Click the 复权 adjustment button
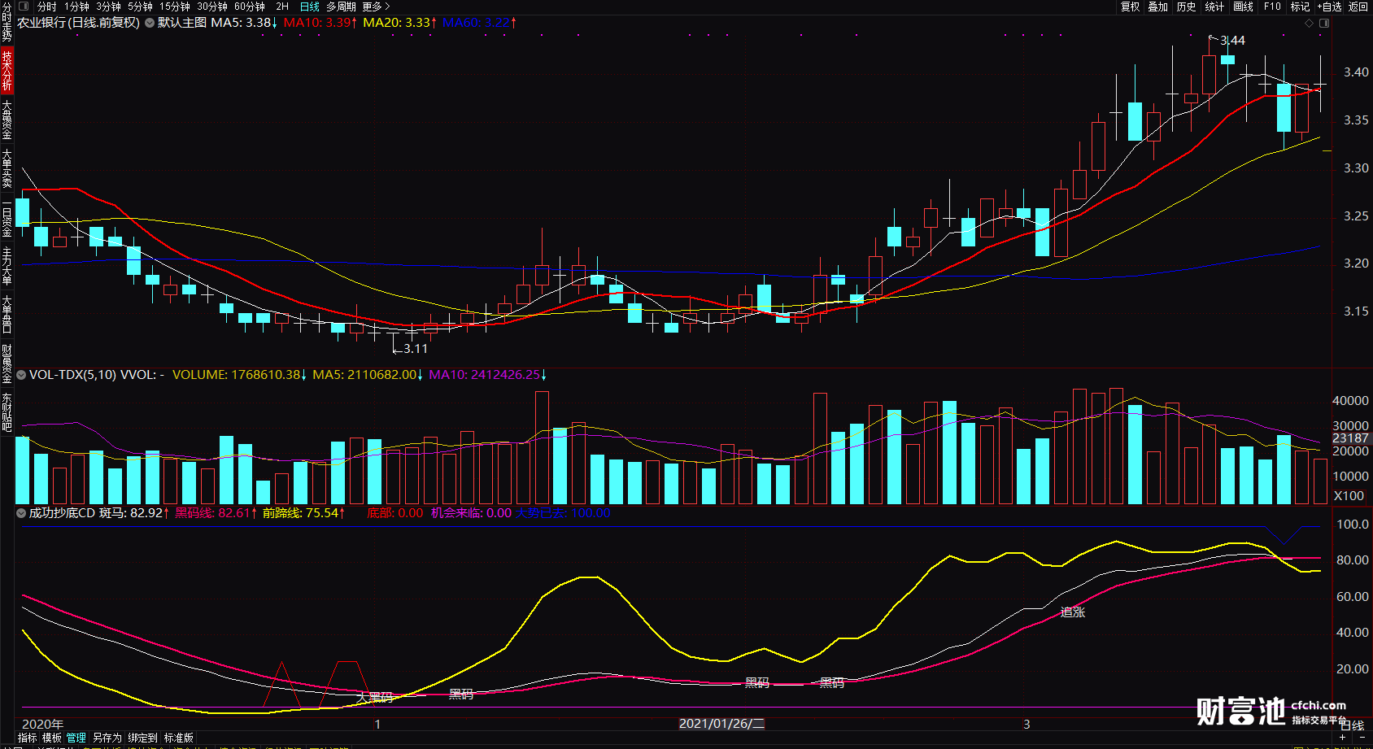Image resolution: width=1373 pixels, height=749 pixels. click(1131, 7)
